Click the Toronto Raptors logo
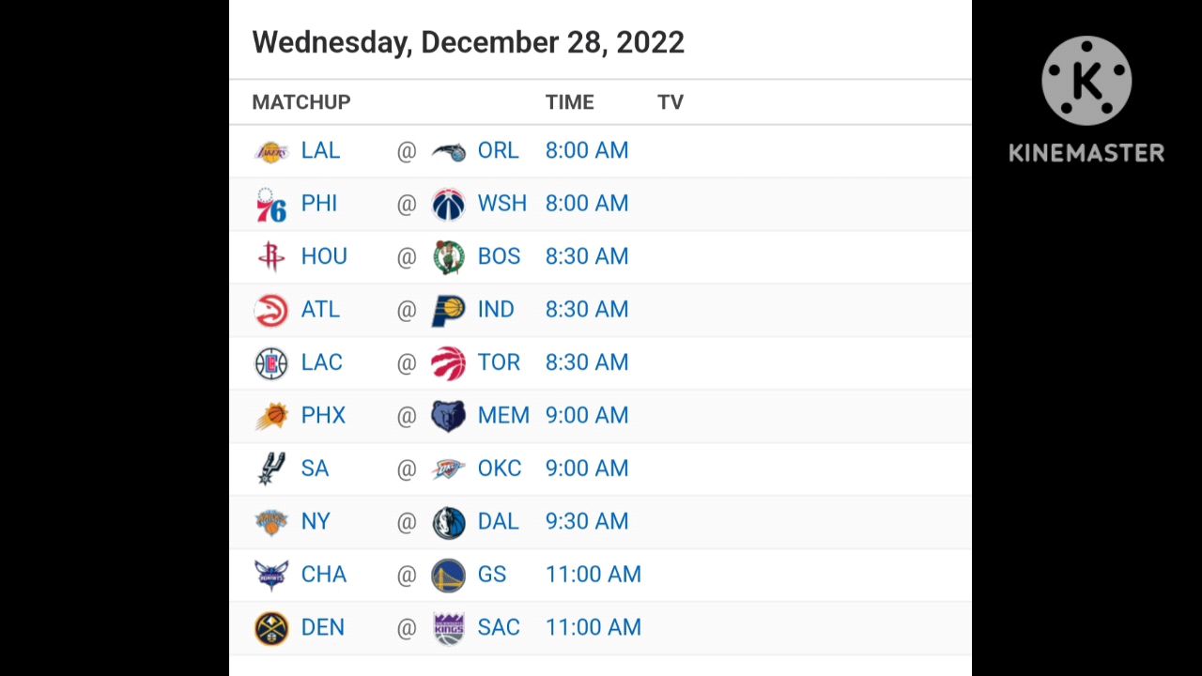The height and width of the screenshot is (676, 1202). (448, 363)
